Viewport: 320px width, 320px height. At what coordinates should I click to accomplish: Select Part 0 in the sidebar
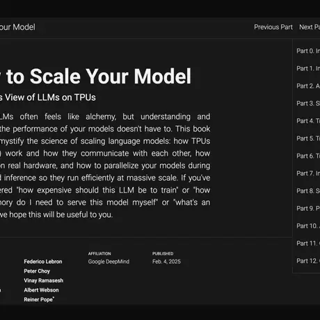[308, 51]
